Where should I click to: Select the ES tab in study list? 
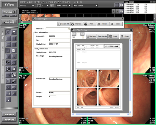point(132,2)
